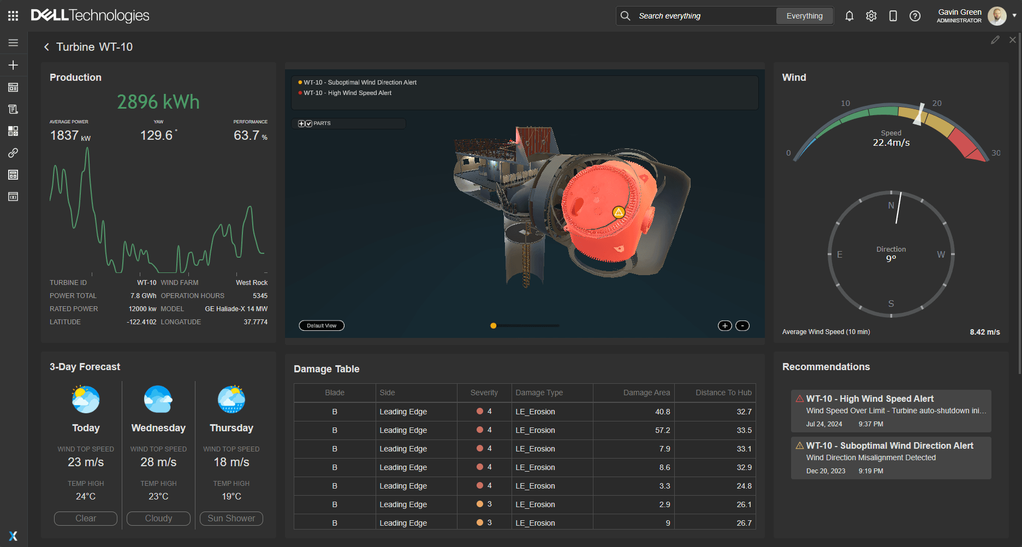Expand the PARTS tree with plus icon

(x=301, y=123)
